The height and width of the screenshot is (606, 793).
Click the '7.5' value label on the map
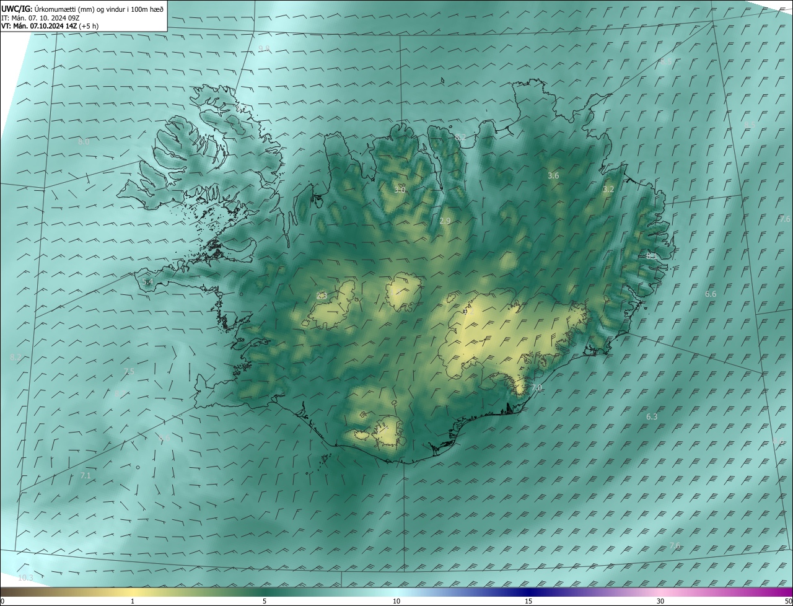click(x=129, y=371)
